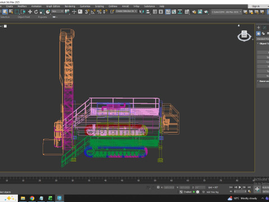Click the Mirror tool icon
Viewport: 269px width, 202px height.
pyautogui.click(x=142, y=12)
